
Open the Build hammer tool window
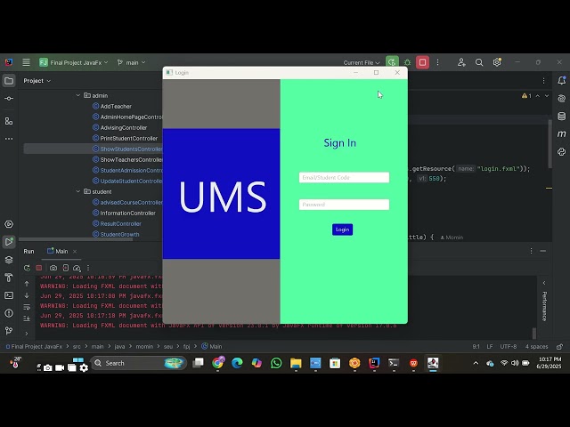[x=9, y=278]
